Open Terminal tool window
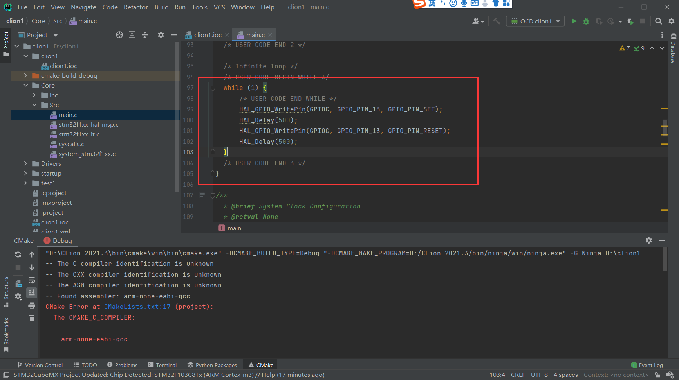Image resolution: width=679 pixels, height=380 pixels. click(163, 365)
